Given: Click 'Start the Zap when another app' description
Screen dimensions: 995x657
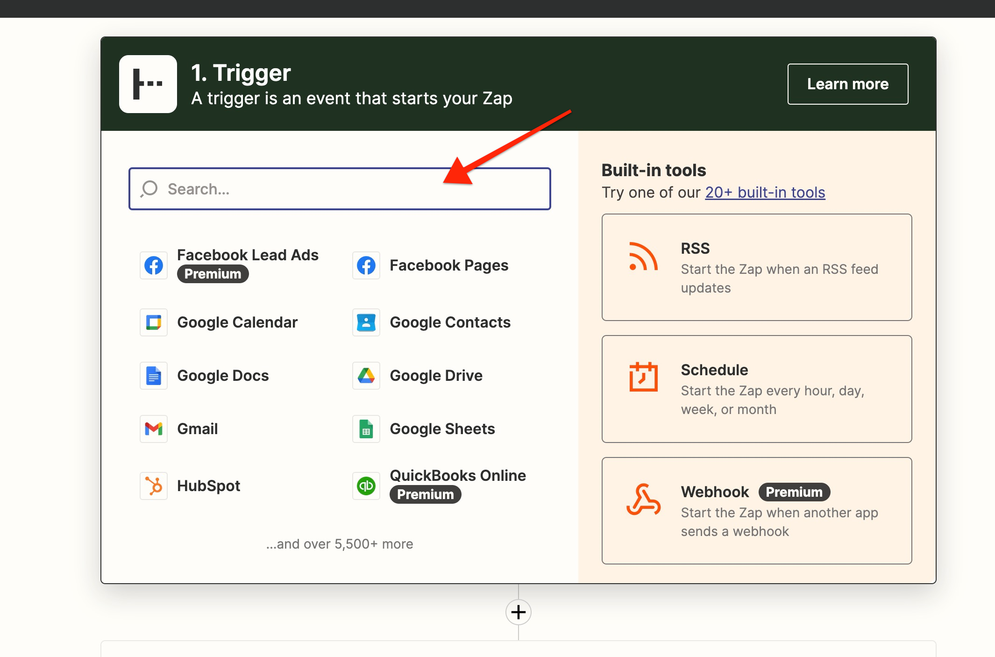Looking at the screenshot, I should [779, 522].
